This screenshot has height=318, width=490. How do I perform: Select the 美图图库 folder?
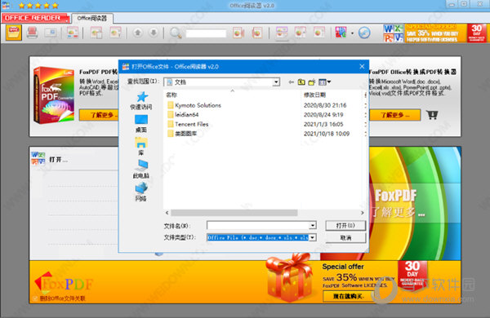pyautogui.click(x=182, y=133)
